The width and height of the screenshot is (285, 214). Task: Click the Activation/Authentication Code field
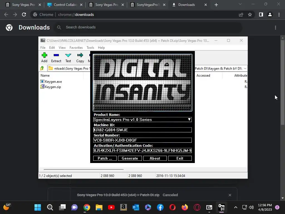pyautogui.click(x=142, y=150)
